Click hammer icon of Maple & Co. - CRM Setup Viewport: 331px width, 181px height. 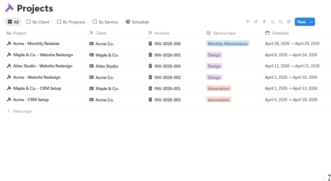click(x=9, y=88)
